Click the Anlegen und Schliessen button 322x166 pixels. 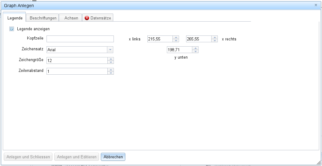point(28,157)
